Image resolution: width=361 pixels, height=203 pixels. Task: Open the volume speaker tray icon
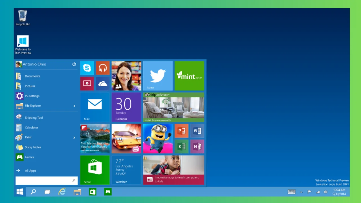pyautogui.click(x=326, y=192)
